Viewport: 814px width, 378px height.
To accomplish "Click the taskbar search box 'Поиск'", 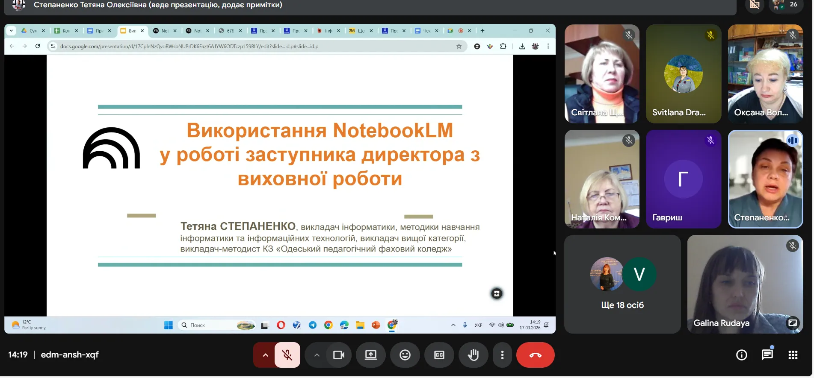I will tap(216, 325).
